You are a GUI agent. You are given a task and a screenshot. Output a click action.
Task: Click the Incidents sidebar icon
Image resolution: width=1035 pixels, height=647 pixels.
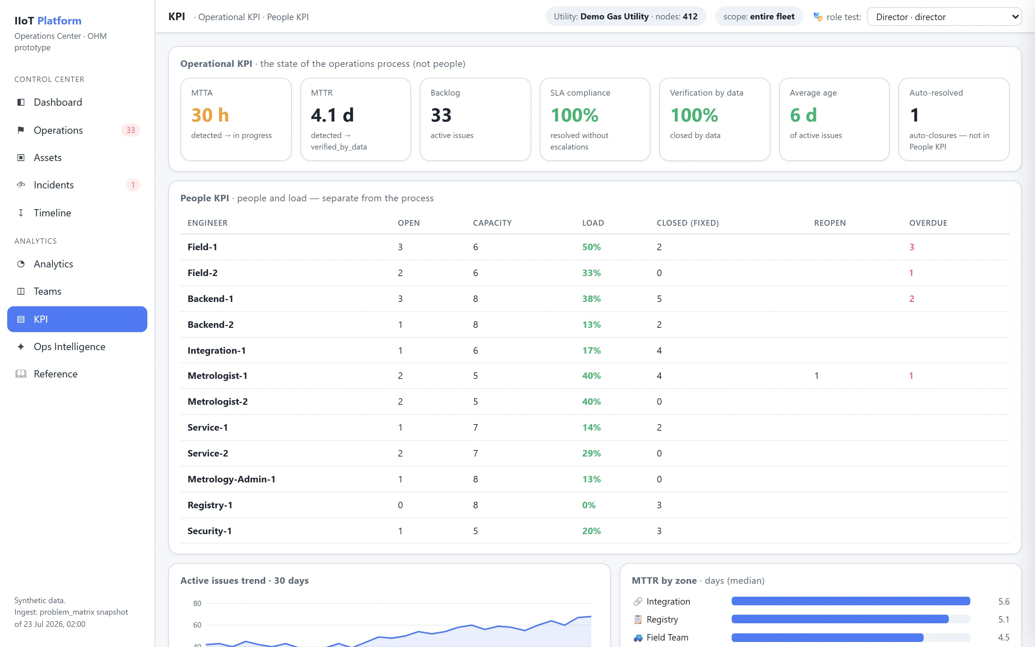click(20, 185)
